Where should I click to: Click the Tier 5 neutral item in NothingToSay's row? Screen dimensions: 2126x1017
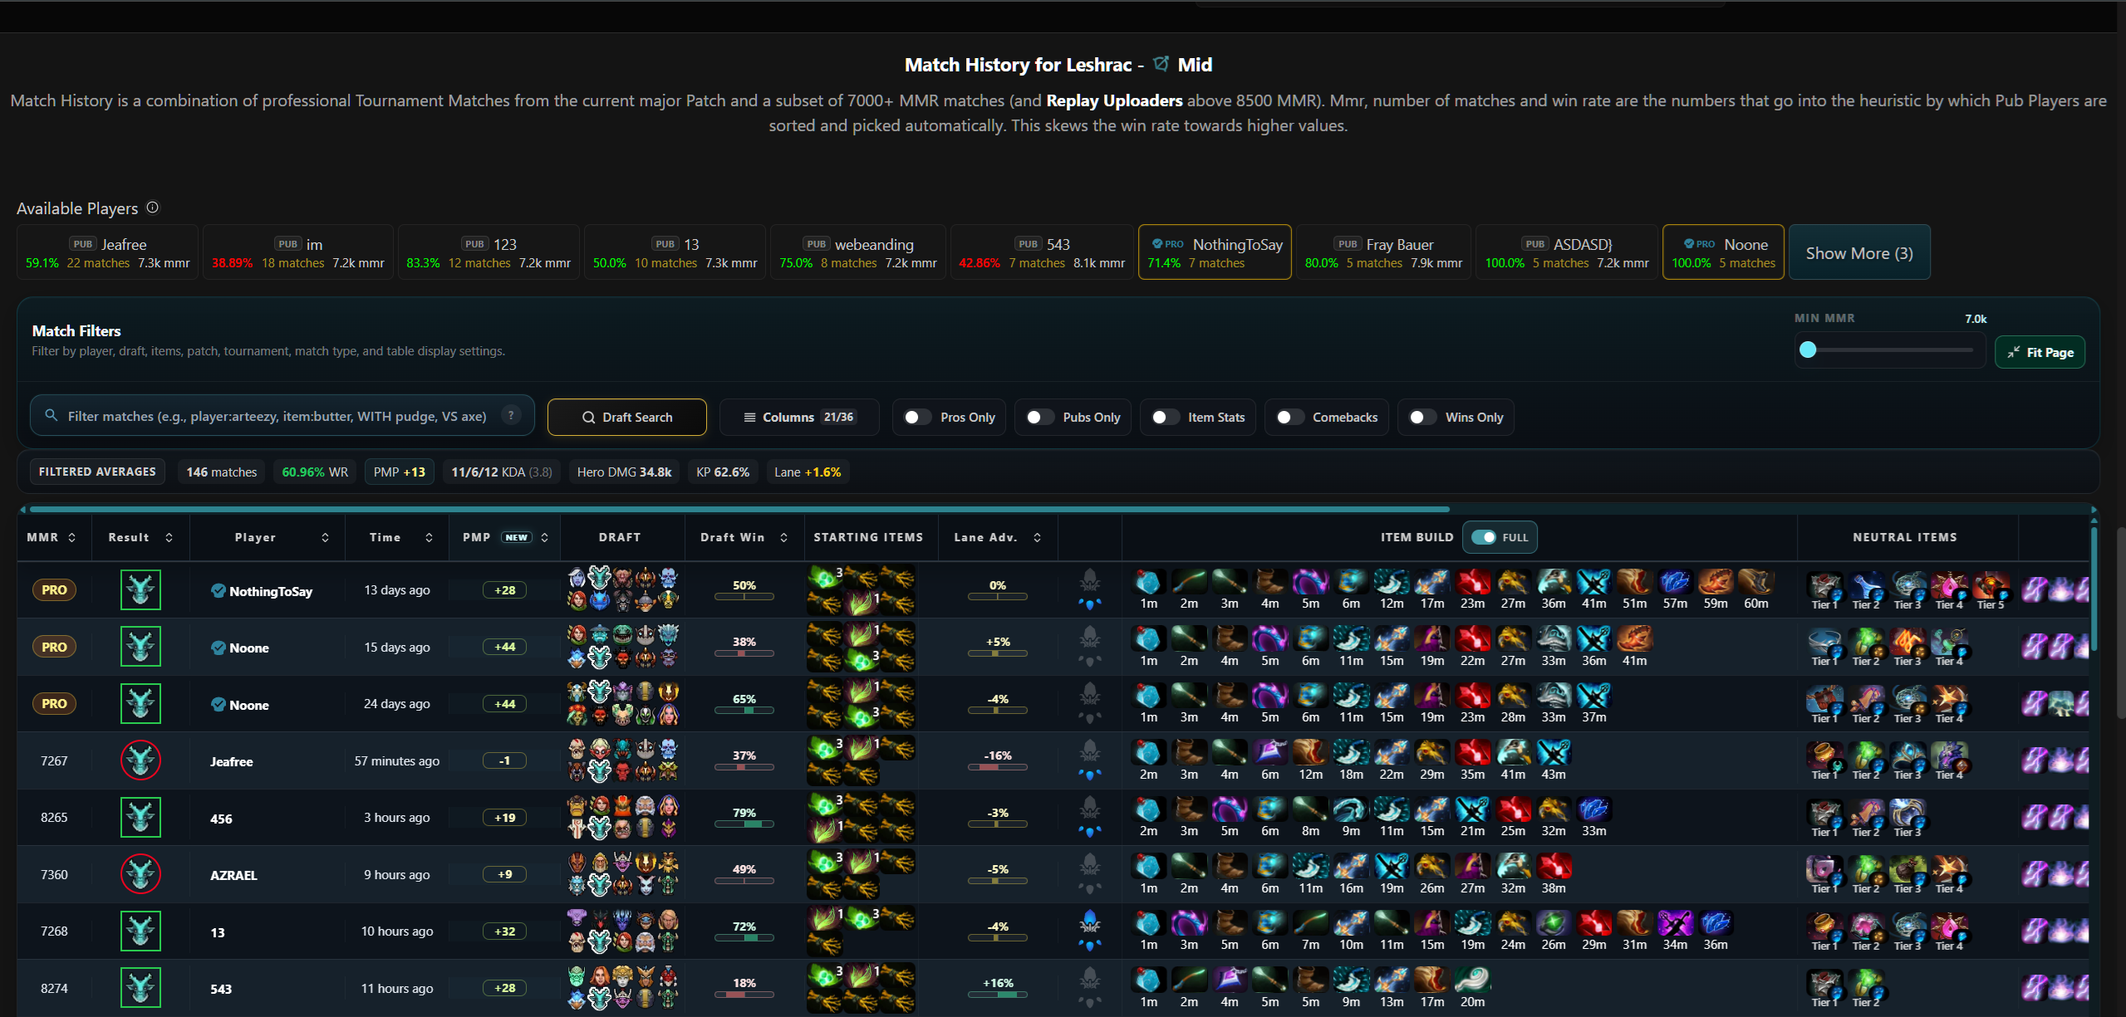click(1991, 587)
